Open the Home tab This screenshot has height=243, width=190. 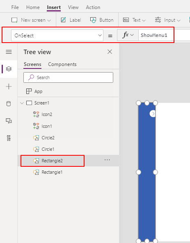click(x=33, y=7)
